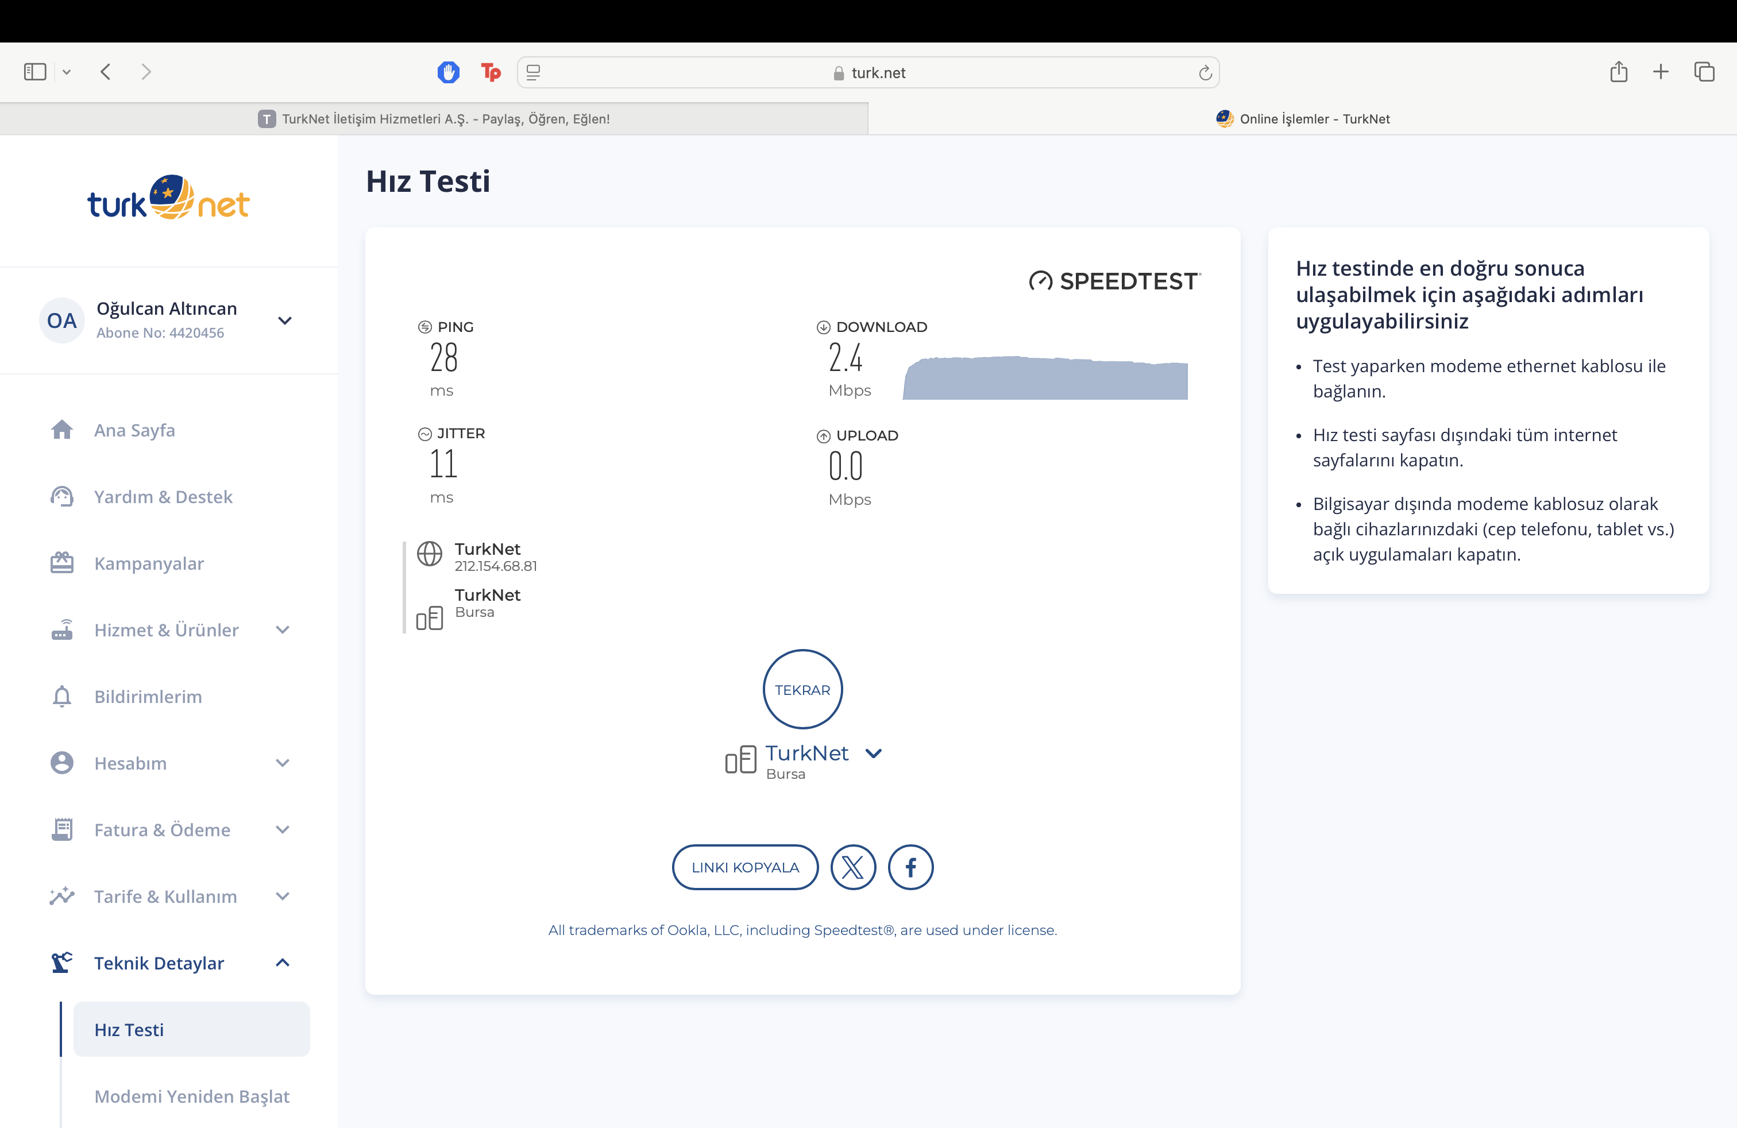Click the invoice icon beside Fatura & Ödeme
This screenshot has width=1737, height=1128.
pyautogui.click(x=62, y=829)
